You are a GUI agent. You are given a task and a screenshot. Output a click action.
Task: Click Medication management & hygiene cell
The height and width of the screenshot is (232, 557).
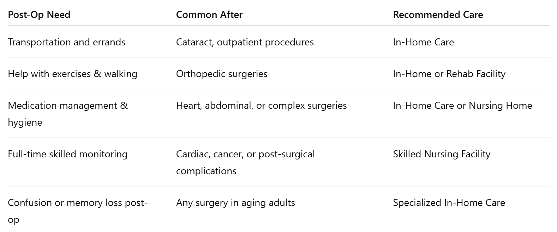point(68,114)
